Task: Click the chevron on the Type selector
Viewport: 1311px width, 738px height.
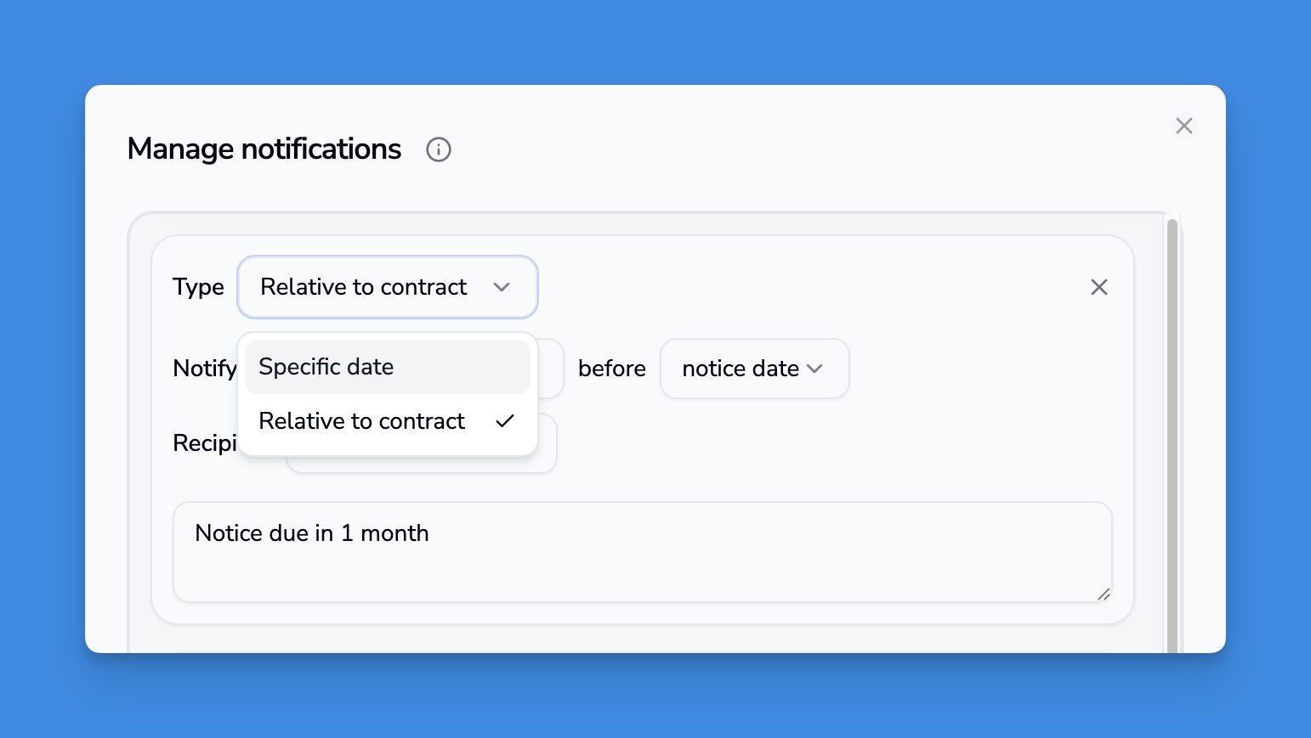Action: tap(502, 287)
